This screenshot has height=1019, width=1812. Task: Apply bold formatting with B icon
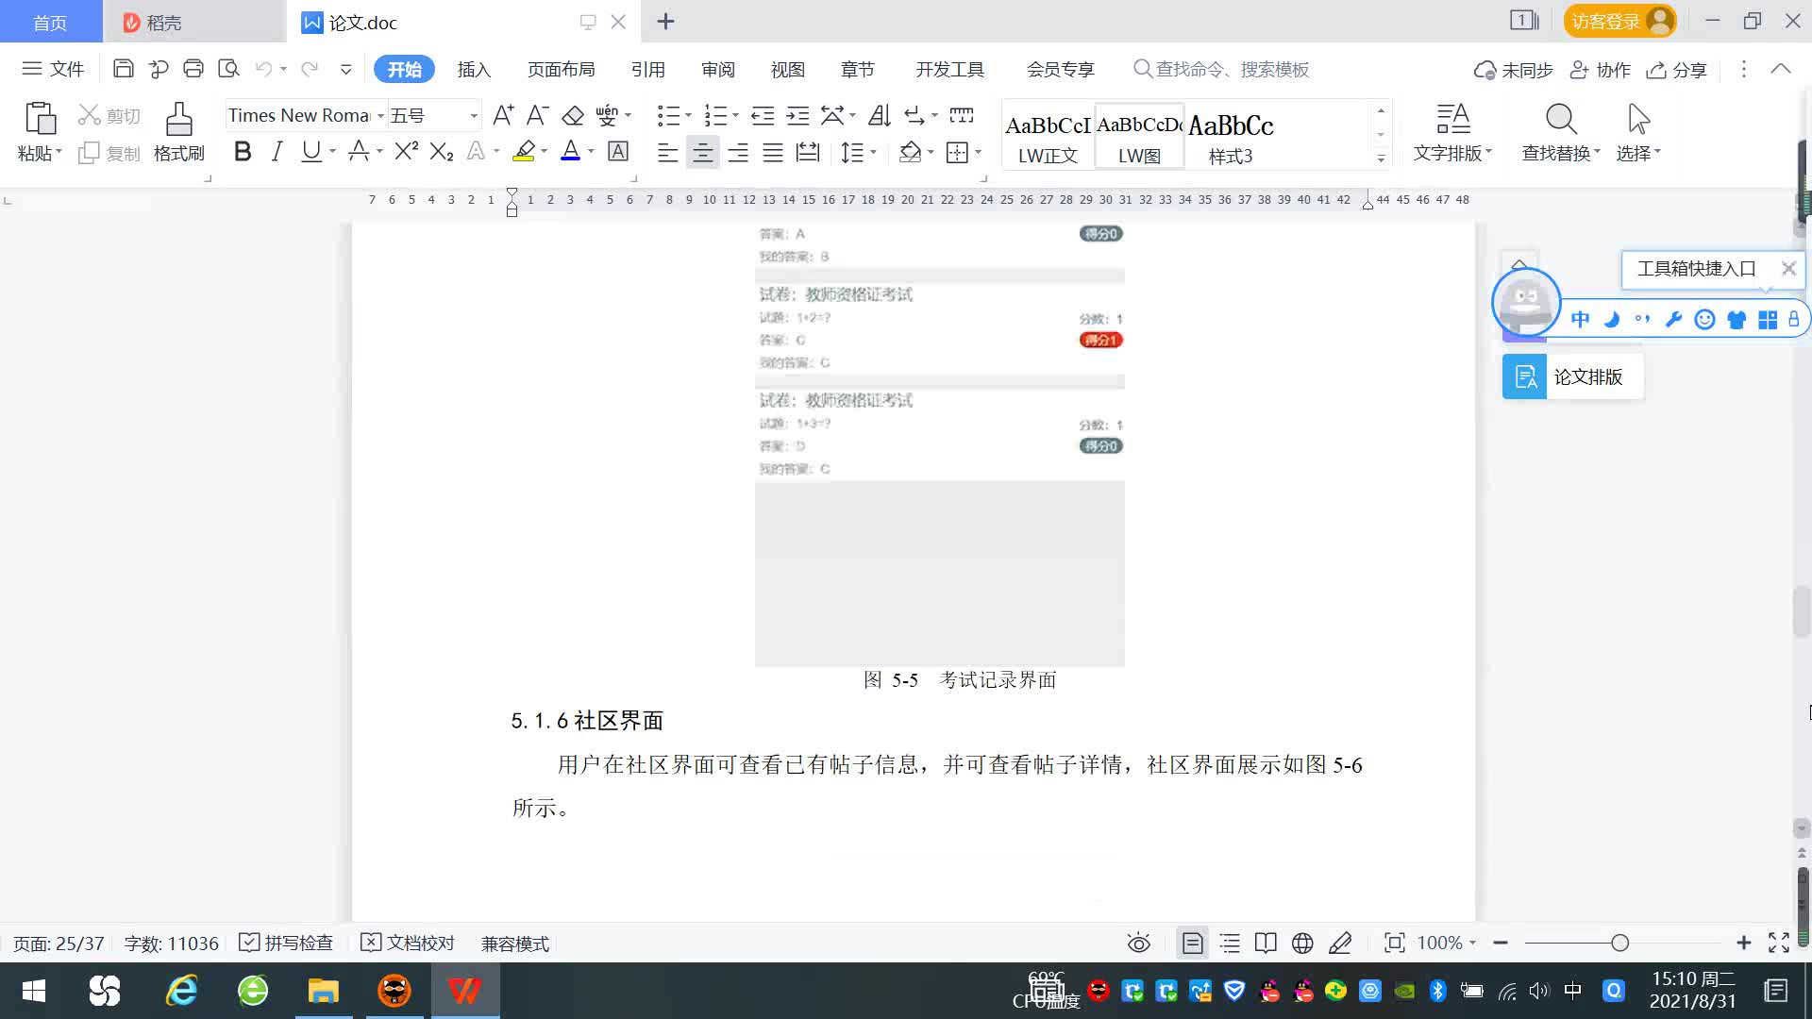(x=243, y=152)
